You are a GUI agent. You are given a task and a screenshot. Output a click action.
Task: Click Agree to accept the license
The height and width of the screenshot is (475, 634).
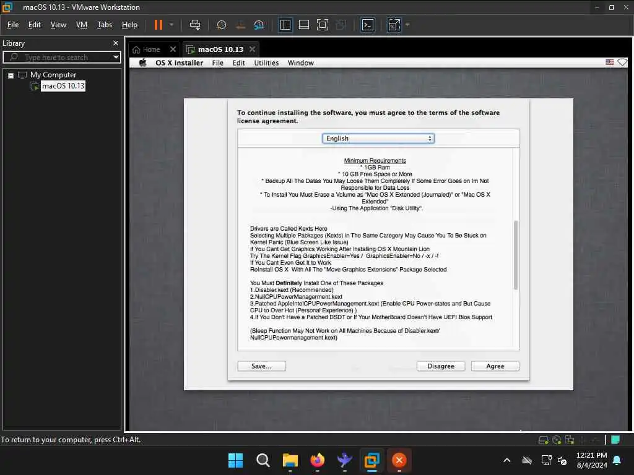pos(495,366)
